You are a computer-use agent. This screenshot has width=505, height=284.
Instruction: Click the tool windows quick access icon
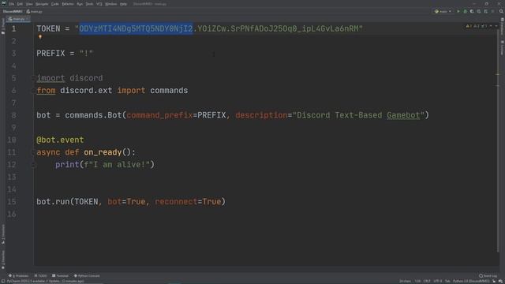(x=2, y=281)
